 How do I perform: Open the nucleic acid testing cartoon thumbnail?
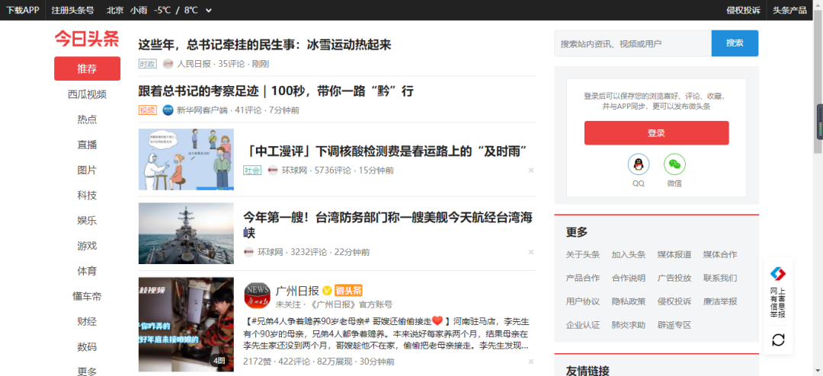point(186,159)
